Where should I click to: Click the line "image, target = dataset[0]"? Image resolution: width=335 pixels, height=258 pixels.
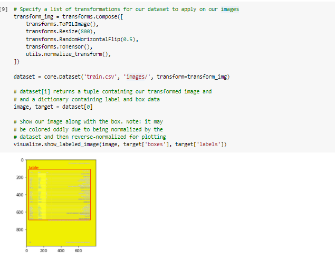(x=53, y=107)
